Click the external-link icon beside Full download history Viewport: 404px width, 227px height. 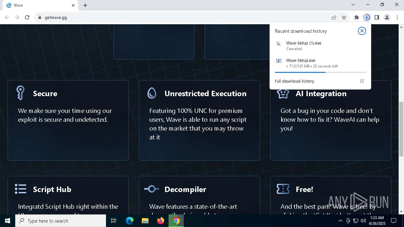click(362, 81)
